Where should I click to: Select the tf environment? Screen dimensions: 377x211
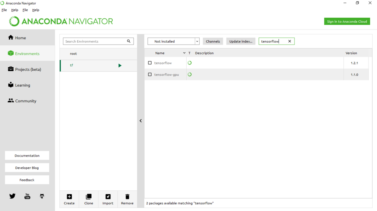pyautogui.click(x=98, y=66)
